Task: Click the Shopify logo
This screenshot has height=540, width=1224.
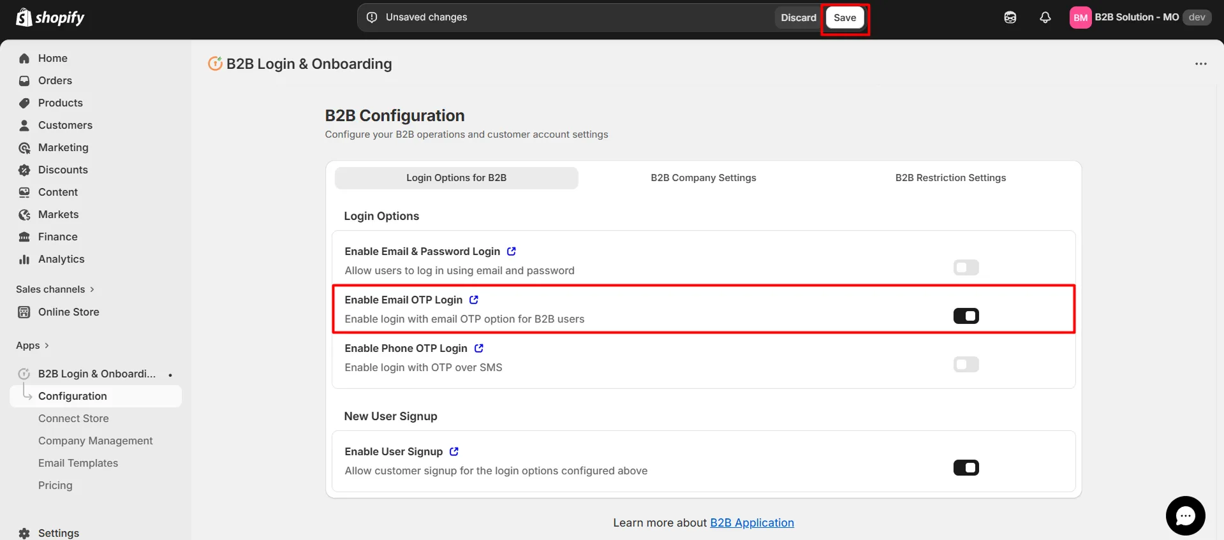Action: (x=50, y=17)
